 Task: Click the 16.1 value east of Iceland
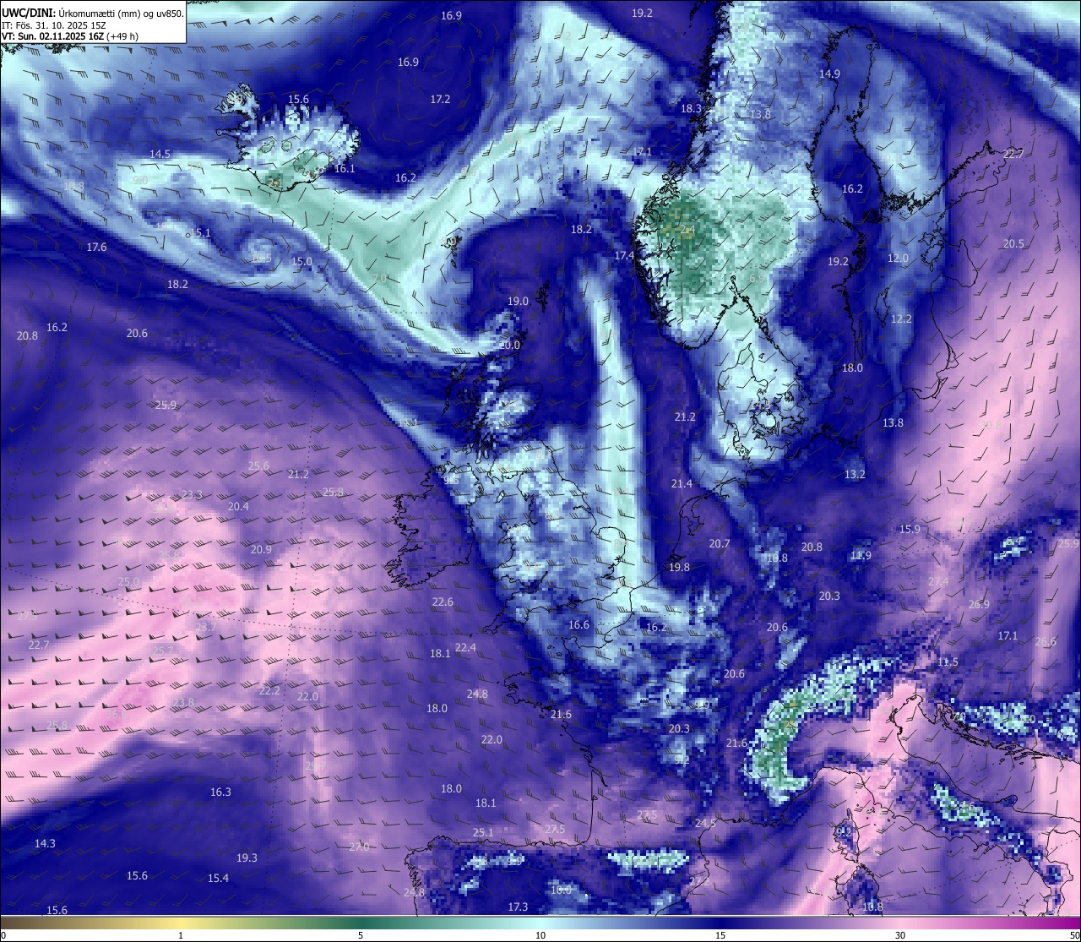click(345, 168)
